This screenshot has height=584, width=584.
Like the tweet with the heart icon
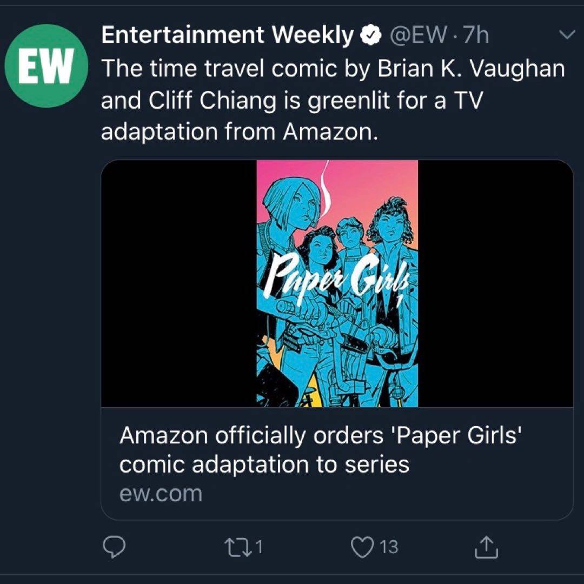(x=363, y=547)
